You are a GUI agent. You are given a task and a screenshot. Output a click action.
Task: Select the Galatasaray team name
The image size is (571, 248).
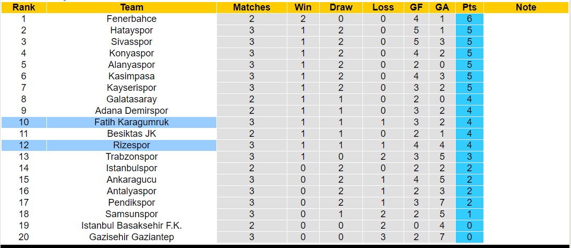click(131, 99)
